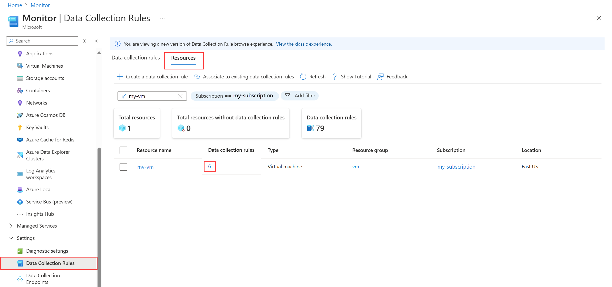Collapse the sidebar with double chevron
Viewport: 612px width, 287px height.
[x=96, y=41]
